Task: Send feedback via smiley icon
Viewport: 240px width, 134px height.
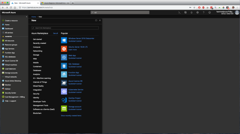Action: 209,13
